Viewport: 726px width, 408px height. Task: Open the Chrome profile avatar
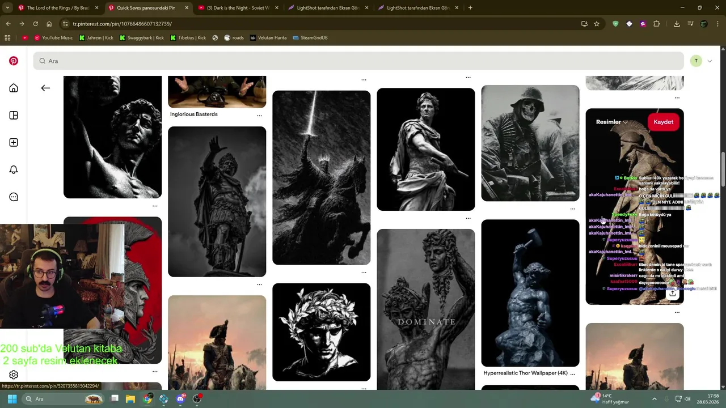[704, 24]
